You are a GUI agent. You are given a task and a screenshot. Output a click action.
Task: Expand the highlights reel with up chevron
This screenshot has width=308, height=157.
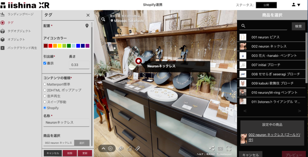click(103, 148)
